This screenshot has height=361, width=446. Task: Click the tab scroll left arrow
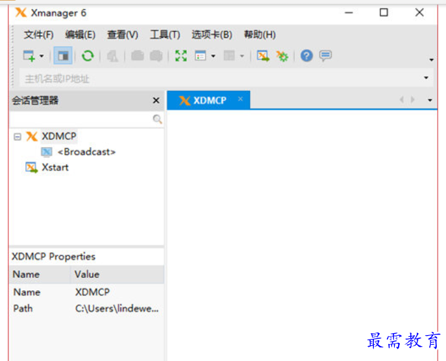coord(402,100)
